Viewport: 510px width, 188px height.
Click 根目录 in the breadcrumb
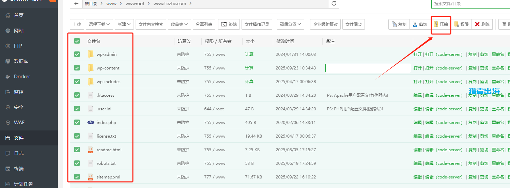[x=91, y=3]
